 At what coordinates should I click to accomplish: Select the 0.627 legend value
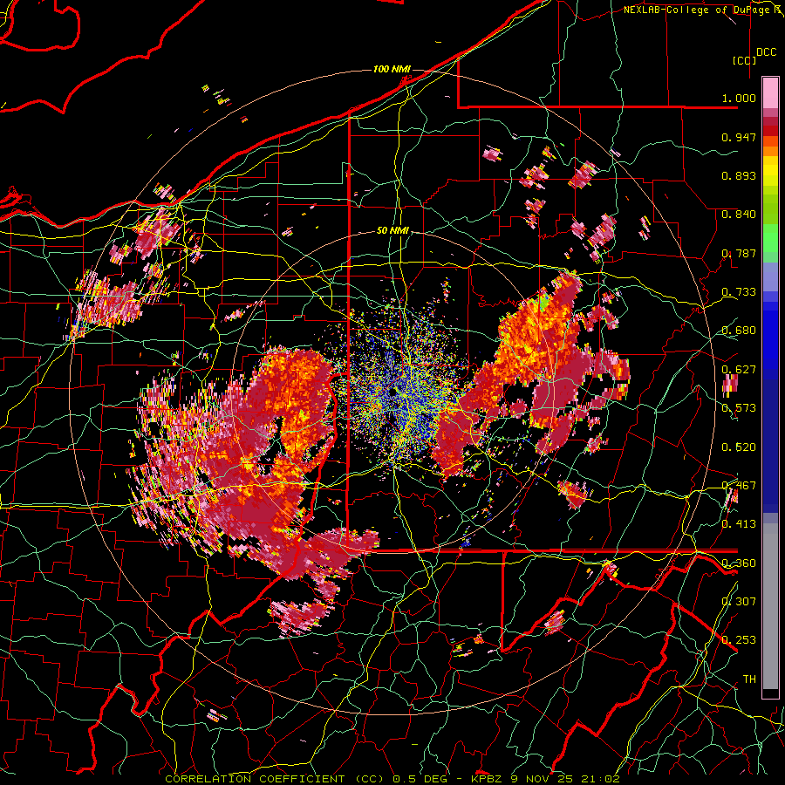point(739,370)
